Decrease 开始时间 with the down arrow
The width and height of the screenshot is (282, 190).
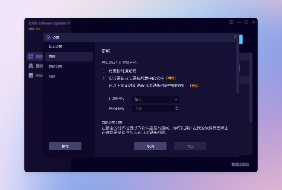(x=177, y=110)
